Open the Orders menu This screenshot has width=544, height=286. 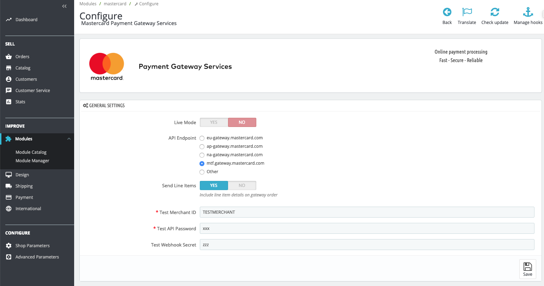coord(22,56)
